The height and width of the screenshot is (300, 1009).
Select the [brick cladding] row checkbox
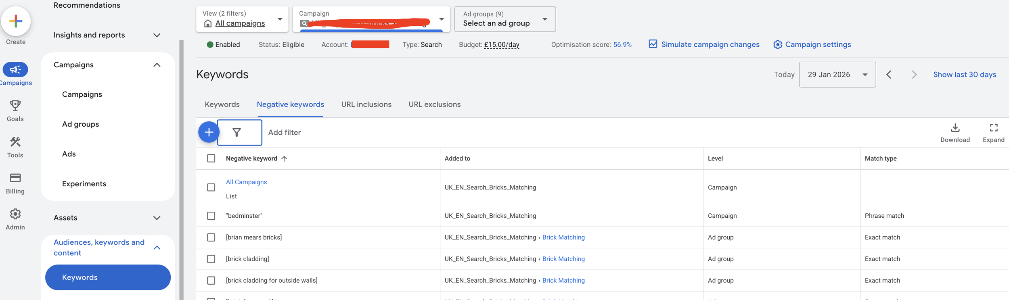[x=211, y=259]
